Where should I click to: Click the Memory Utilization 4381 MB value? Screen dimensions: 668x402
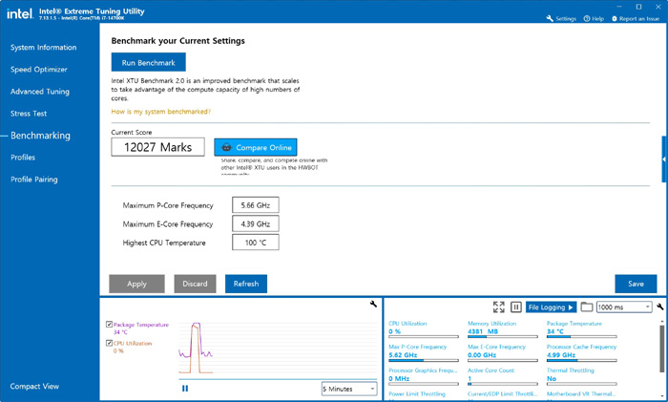point(483,331)
